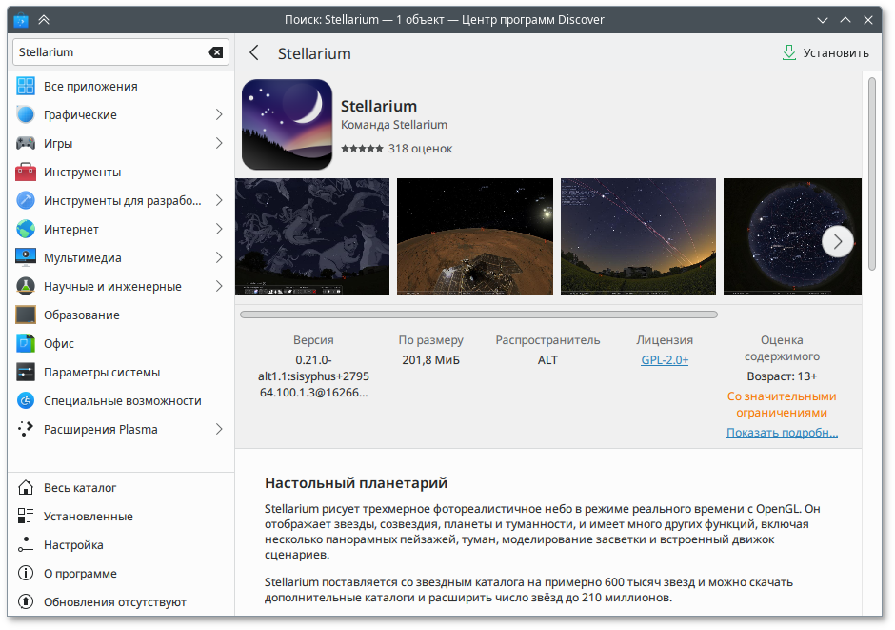The image size is (895, 630).
Task: Click the Офис category icon
Action: pyautogui.click(x=26, y=343)
